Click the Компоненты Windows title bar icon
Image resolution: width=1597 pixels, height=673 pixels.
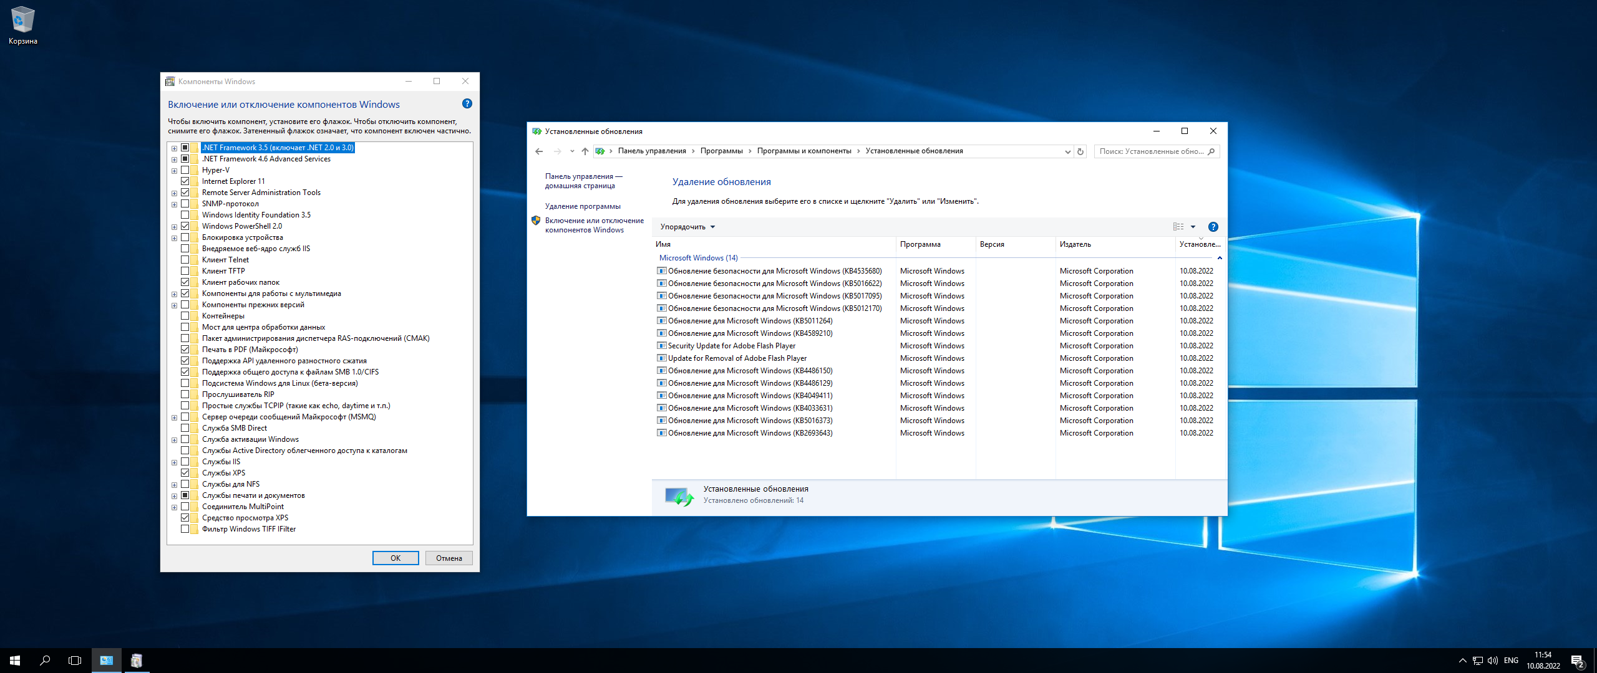tap(170, 82)
